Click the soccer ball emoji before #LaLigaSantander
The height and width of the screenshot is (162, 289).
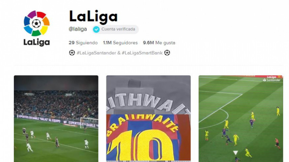[x=72, y=53]
